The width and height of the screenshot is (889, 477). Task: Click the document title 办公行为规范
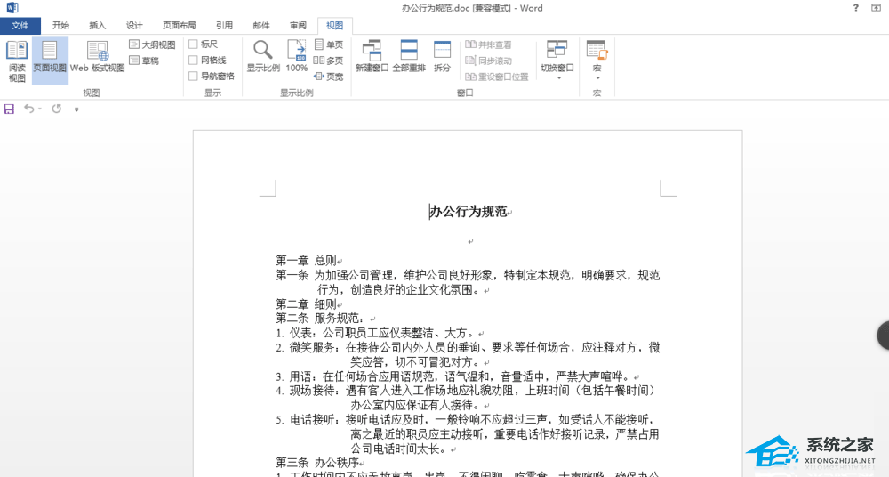469,212
